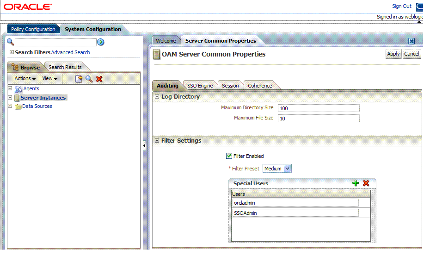Click the Server Instances node icon
Viewport: 436px width, 257px height.
(17, 98)
